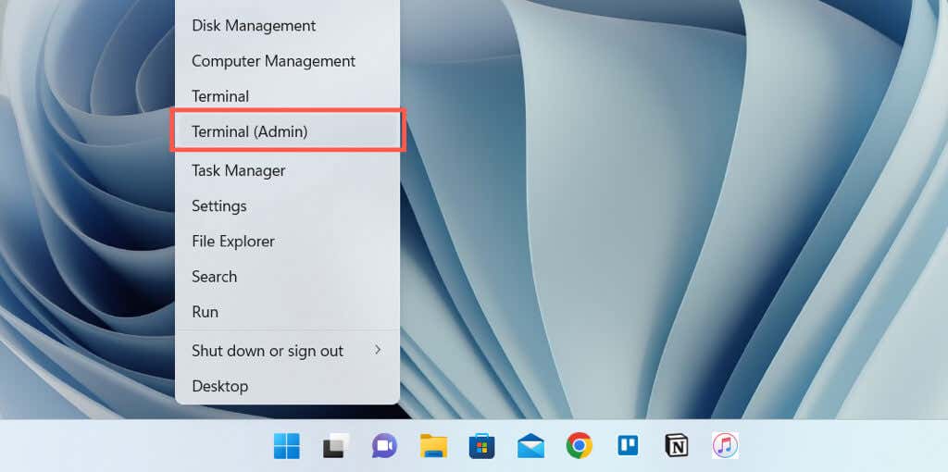
Task: Open the Mail app icon
Action: [530, 446]
